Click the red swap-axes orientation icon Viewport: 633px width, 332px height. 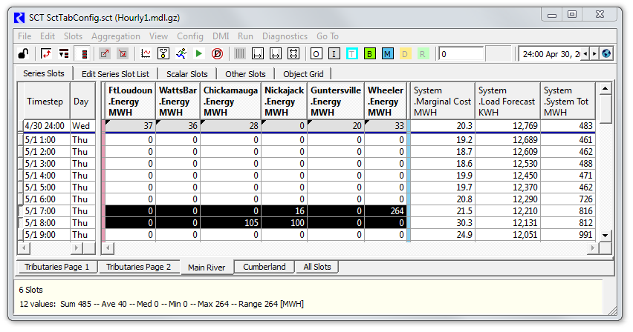pos(46,53)
